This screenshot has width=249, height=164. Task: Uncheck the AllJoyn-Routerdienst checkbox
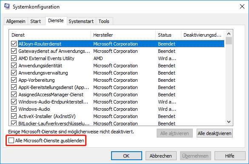click(x=14, y=44)
